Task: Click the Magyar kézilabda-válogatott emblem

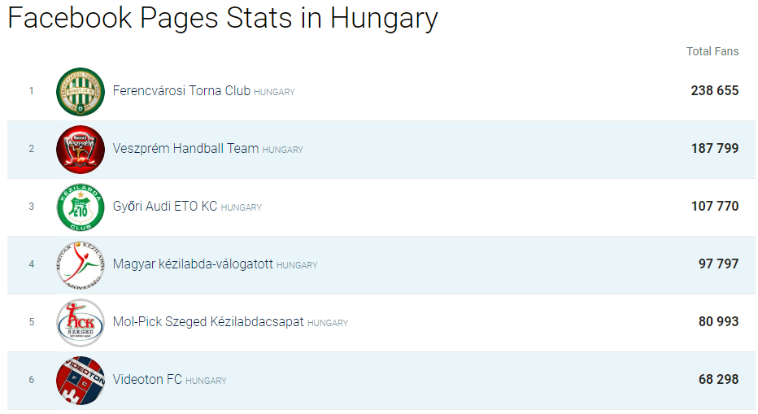Action: tap(81, 265)
